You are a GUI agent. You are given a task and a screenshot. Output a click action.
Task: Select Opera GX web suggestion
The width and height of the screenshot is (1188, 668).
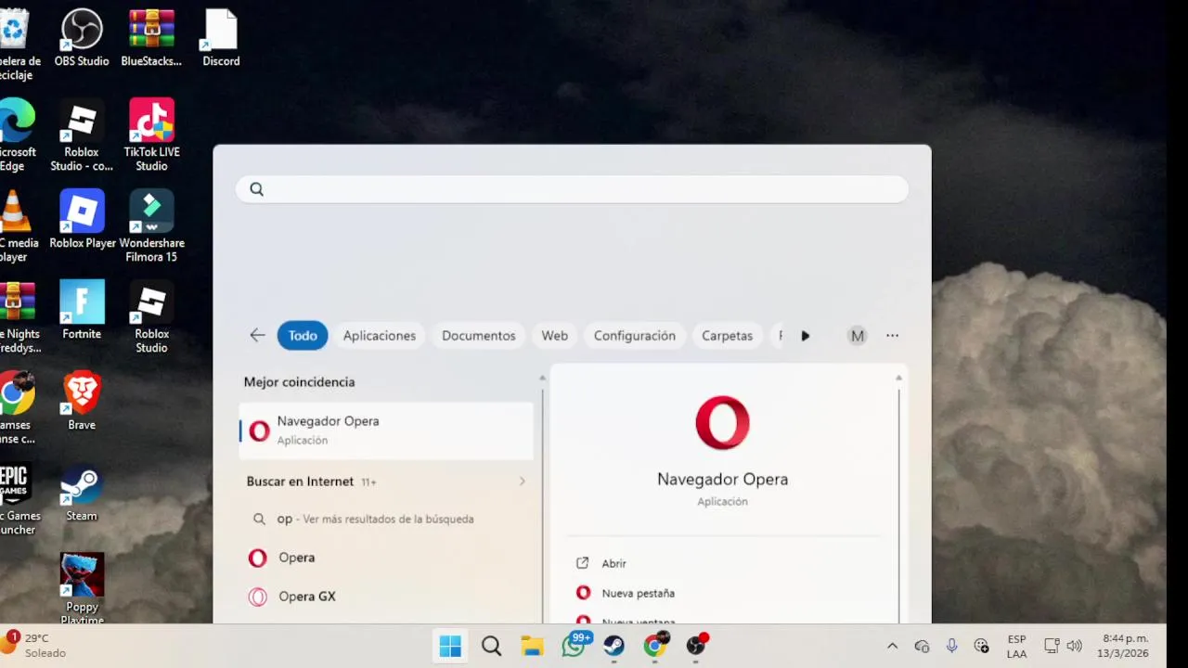tap(386, 597)
